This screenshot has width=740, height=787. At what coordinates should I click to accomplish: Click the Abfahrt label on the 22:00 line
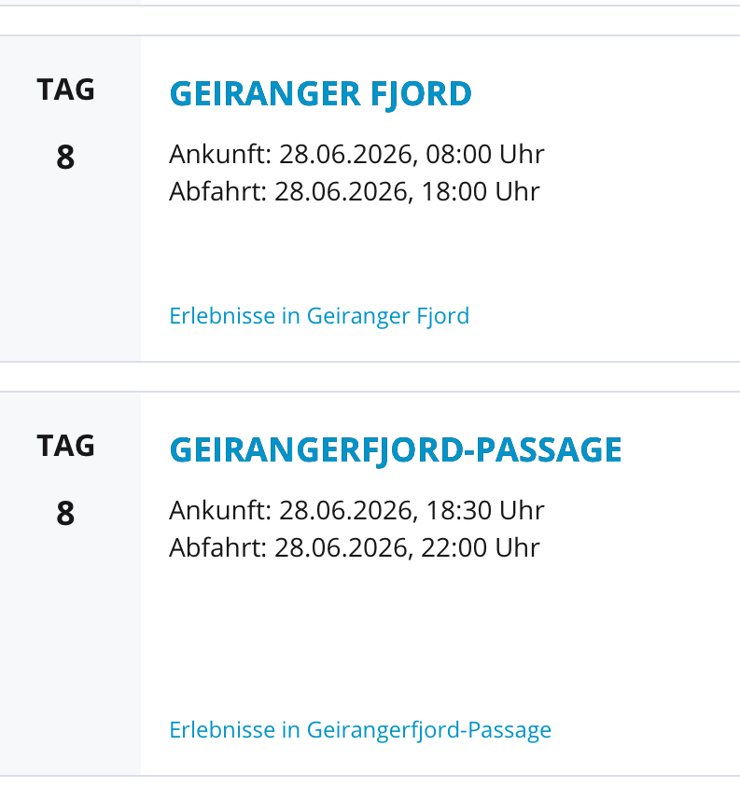(218, 547)
